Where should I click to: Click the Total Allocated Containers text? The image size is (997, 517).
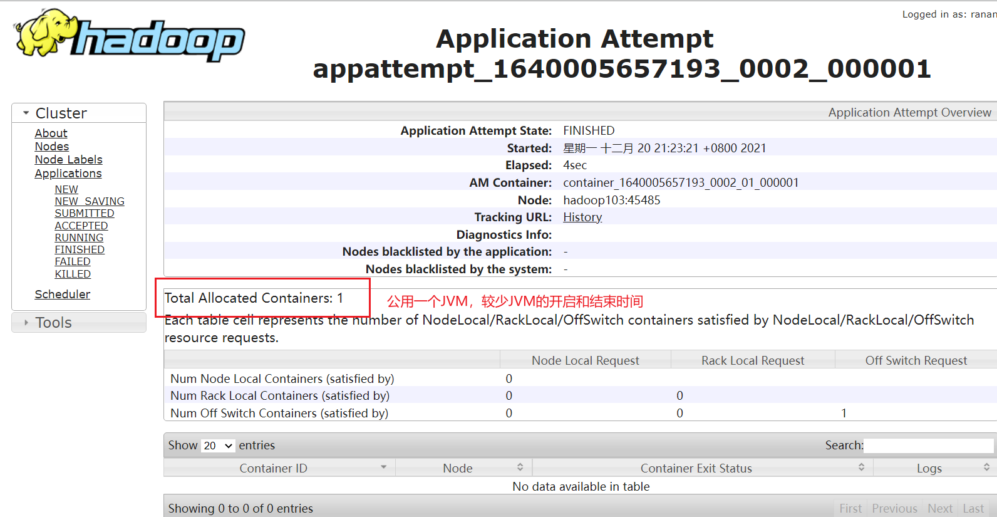pyautogui.click(x=254, y=298)
